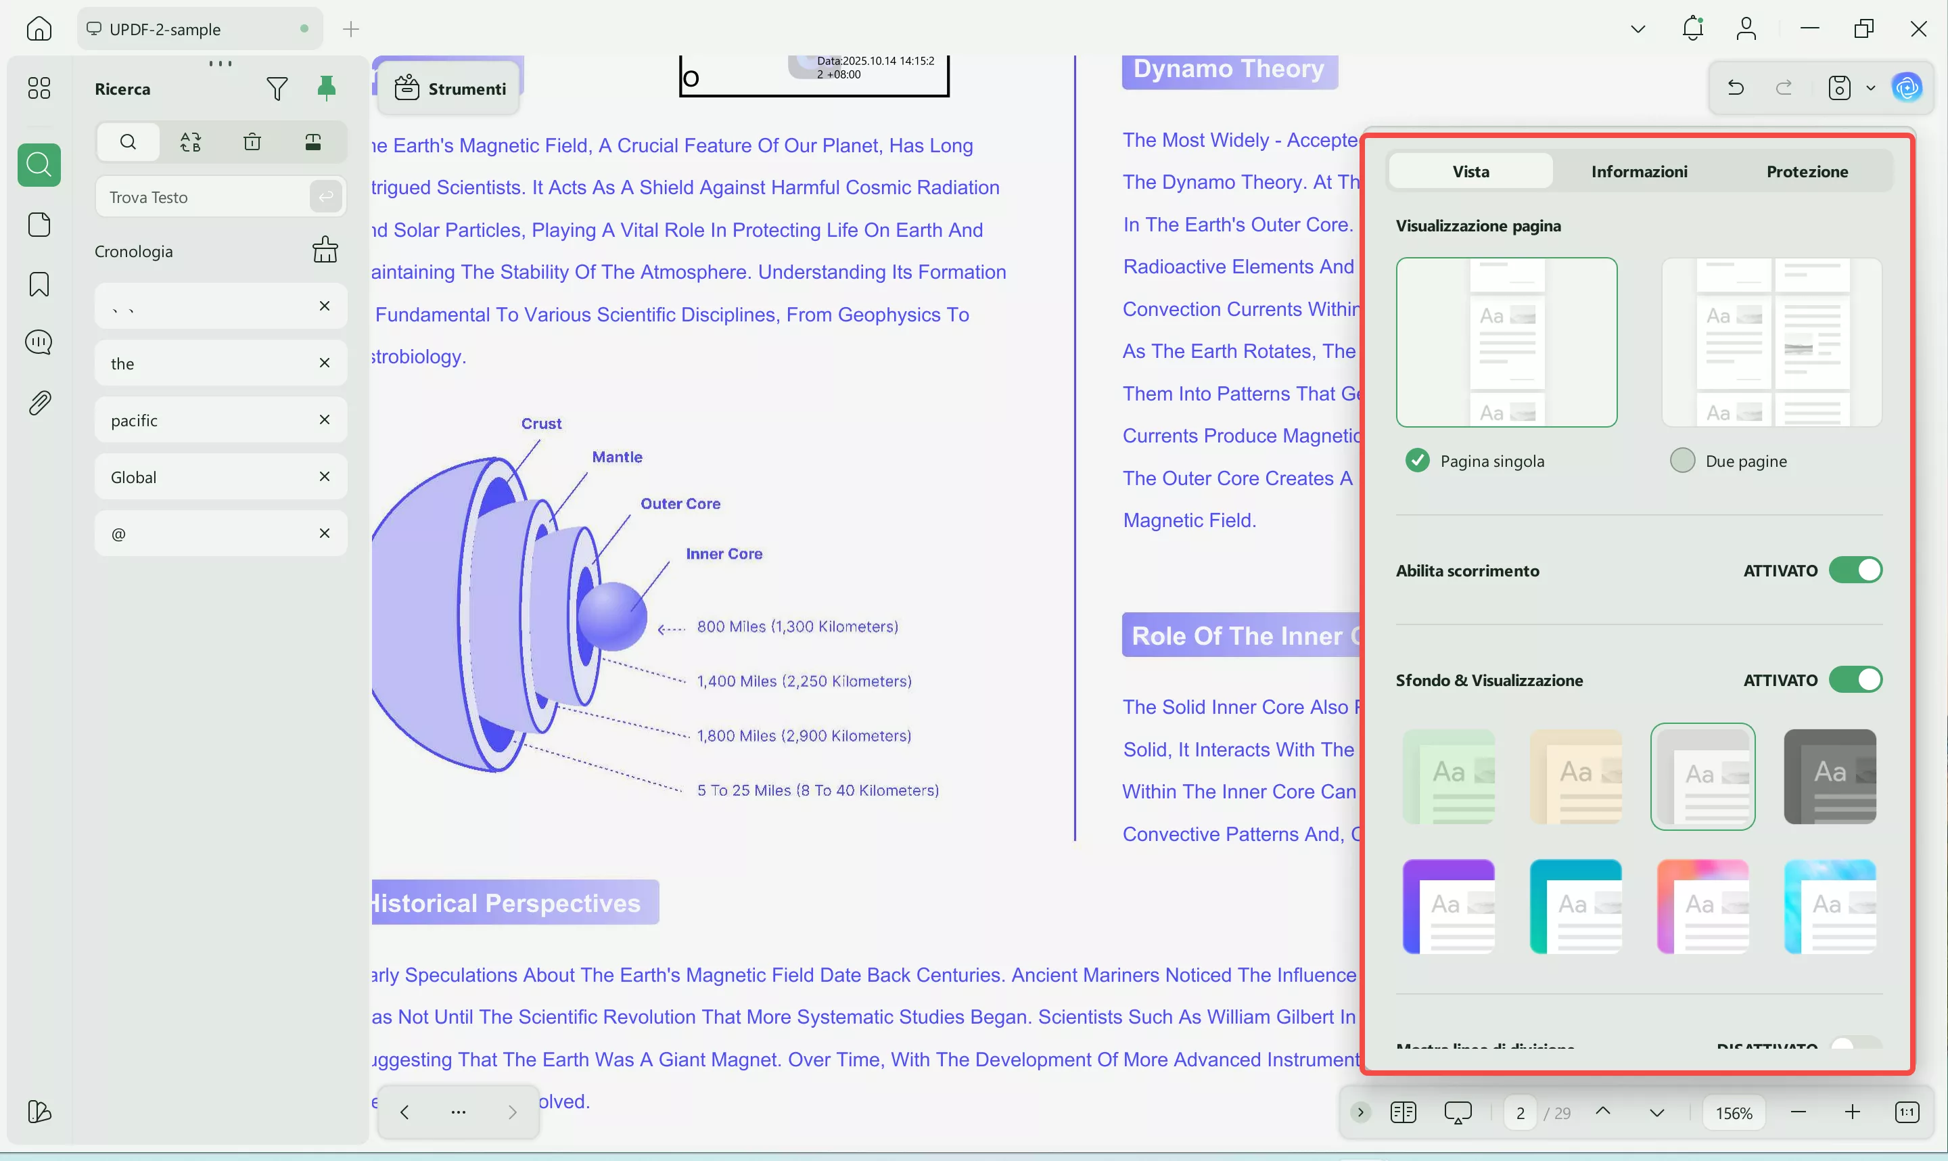Click the search filter funnel icon

click(277, 89)
